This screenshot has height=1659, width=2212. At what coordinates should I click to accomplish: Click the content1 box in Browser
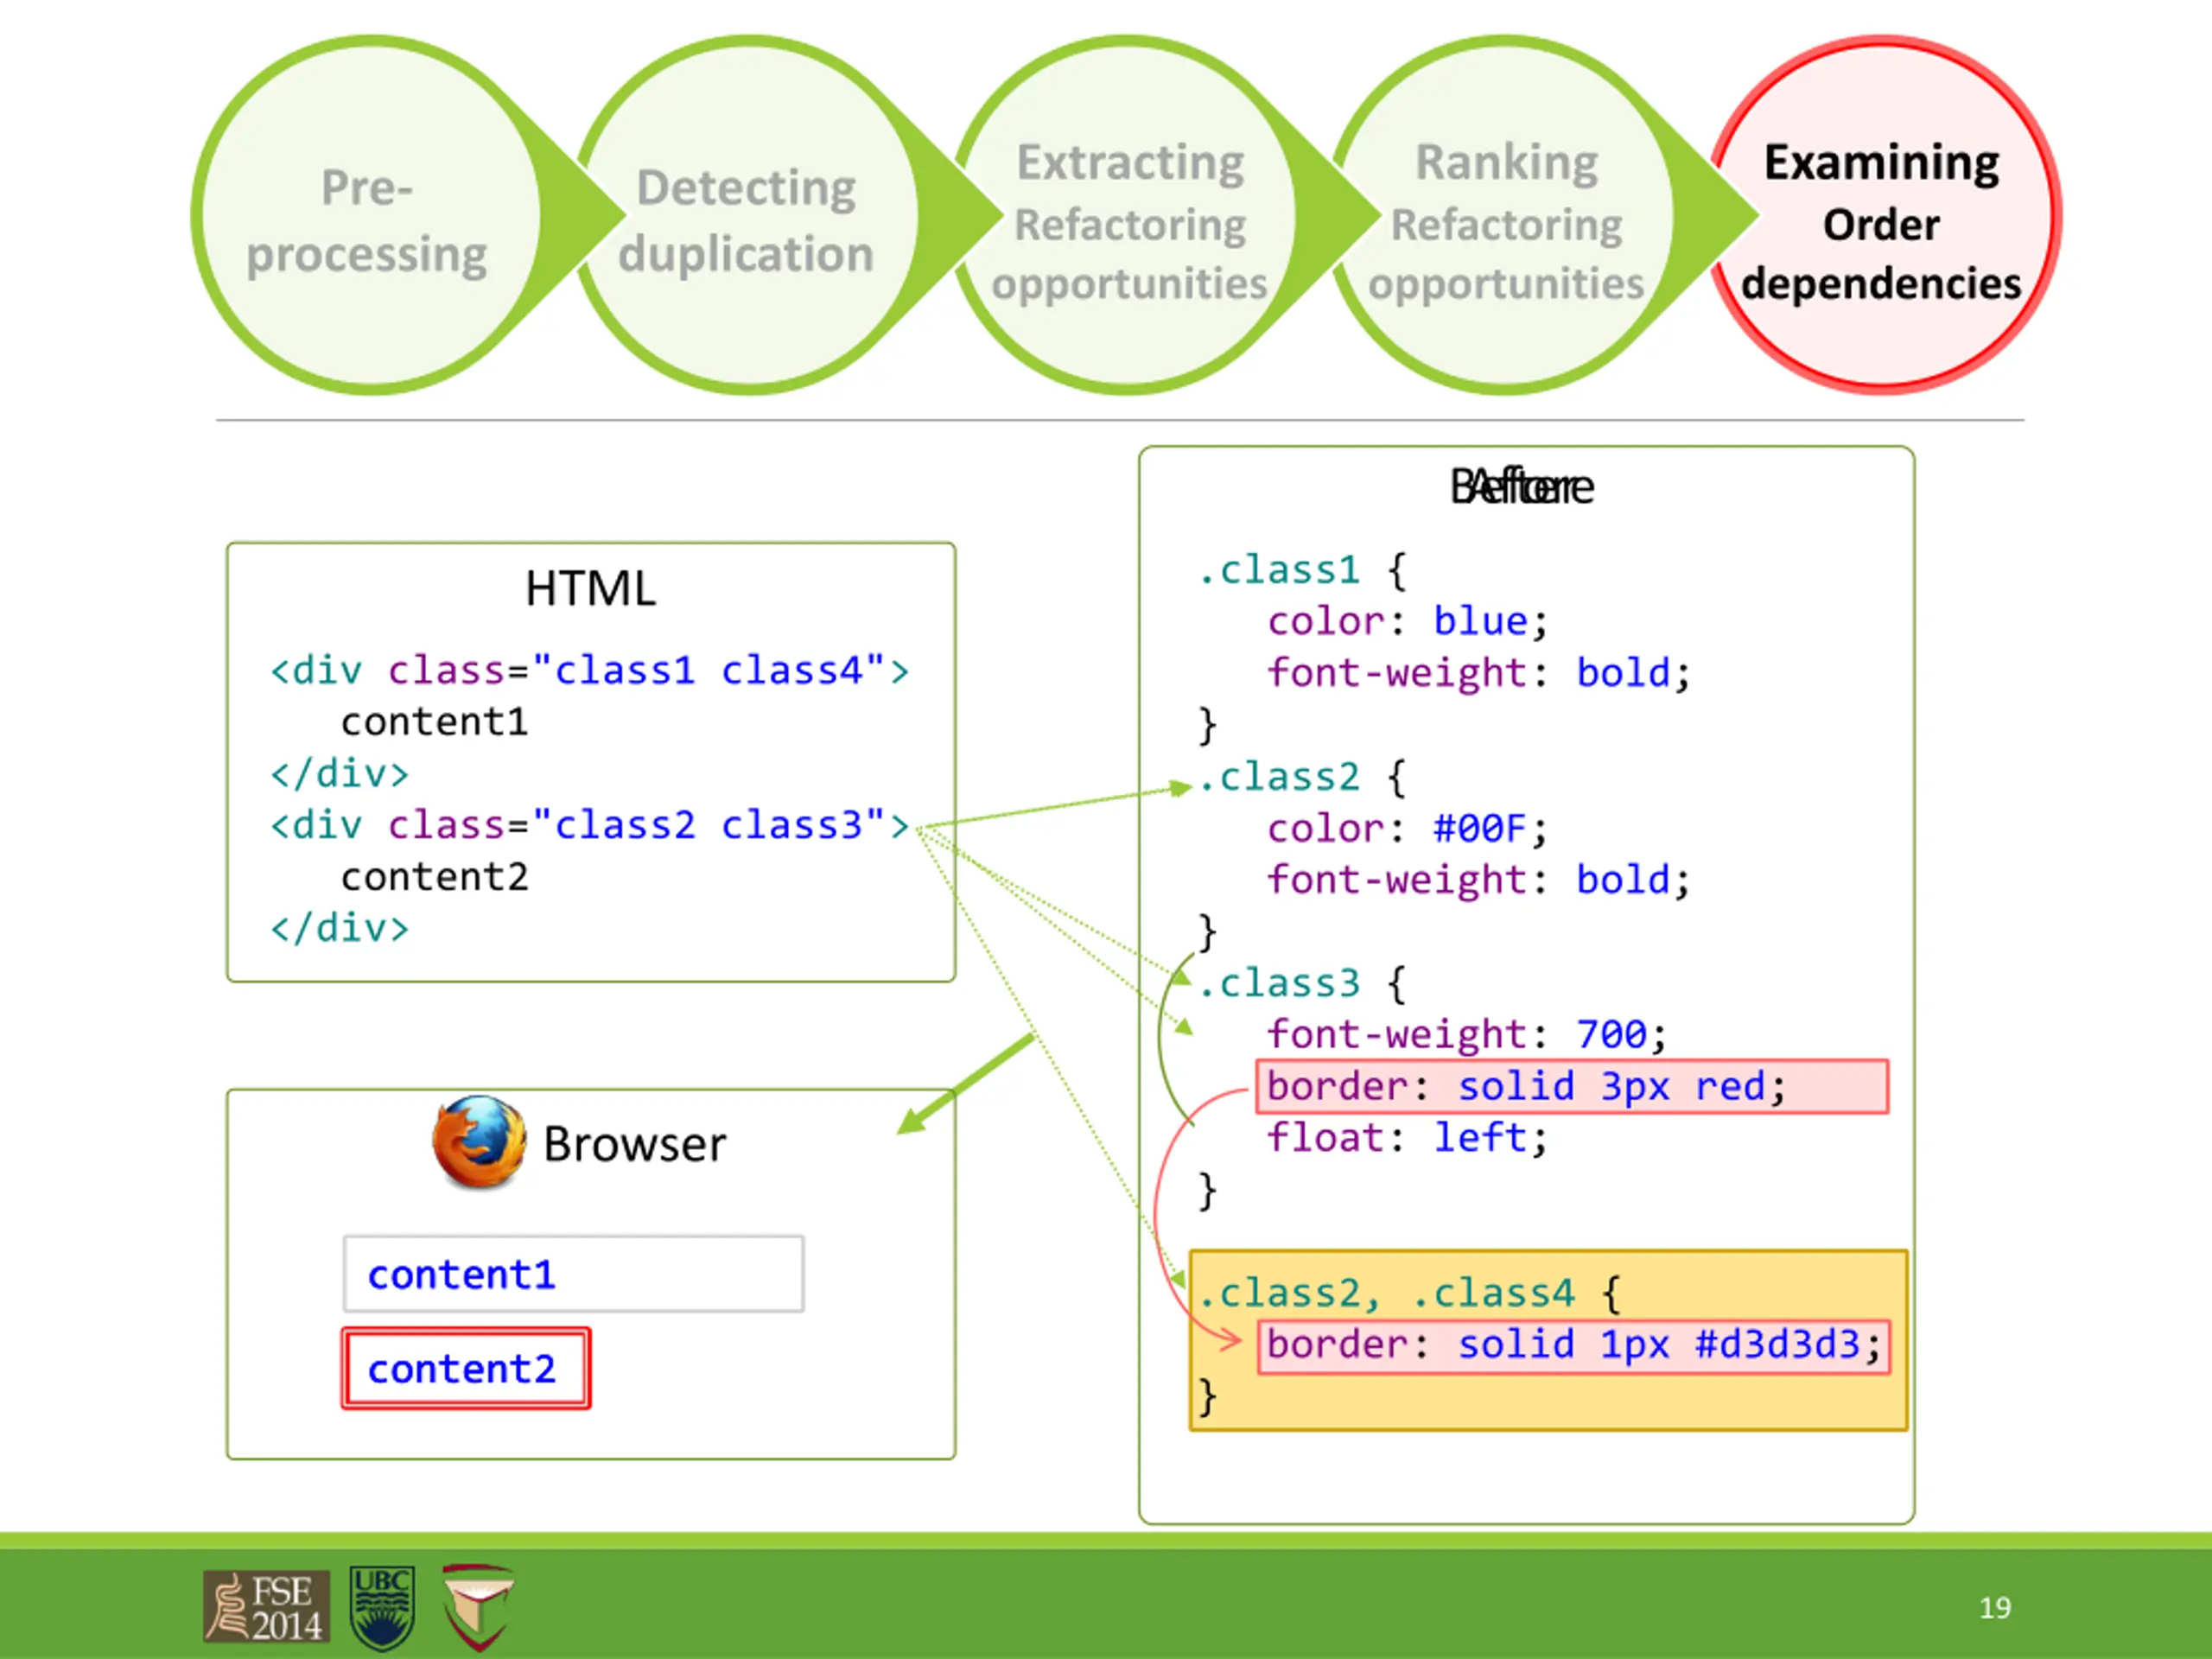573,1274
